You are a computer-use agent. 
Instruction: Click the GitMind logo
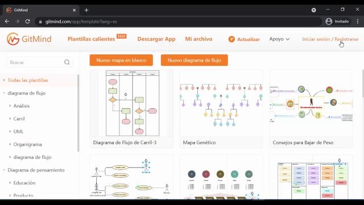point(29,39)
